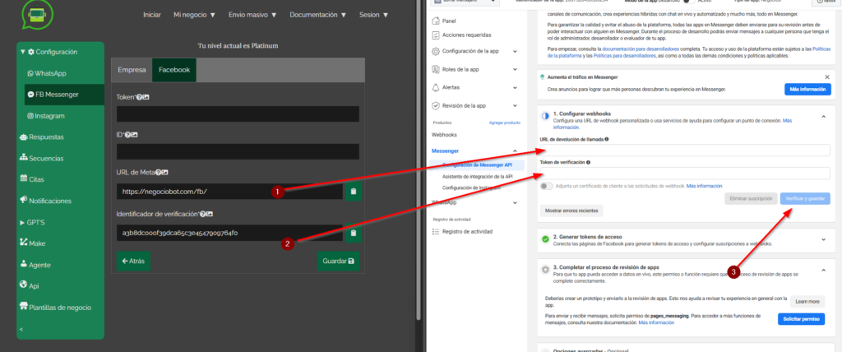Go to Iniciar in top menu
Viewport: 842px width, 352px height.
(152, 15)
